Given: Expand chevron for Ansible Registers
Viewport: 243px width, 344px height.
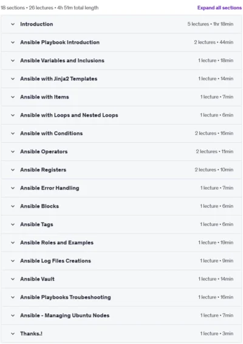Looking at the screenshot, I should click(x=13, y=170).
